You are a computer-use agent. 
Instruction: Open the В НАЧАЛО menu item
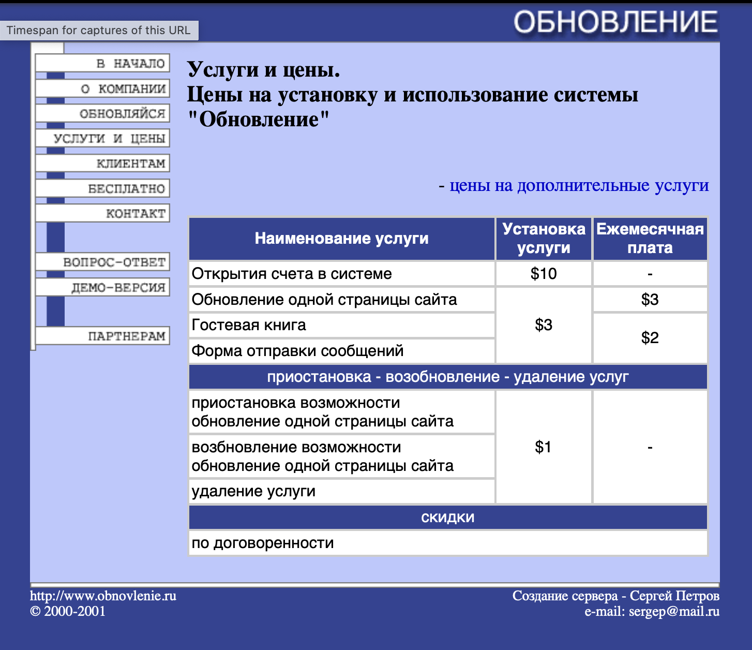click(102, 63)
